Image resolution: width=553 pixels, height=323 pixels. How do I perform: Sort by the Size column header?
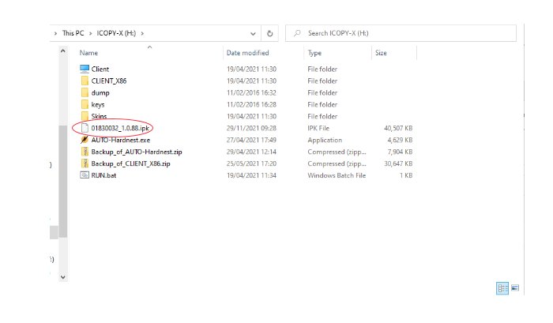click(x=381, y=53)
